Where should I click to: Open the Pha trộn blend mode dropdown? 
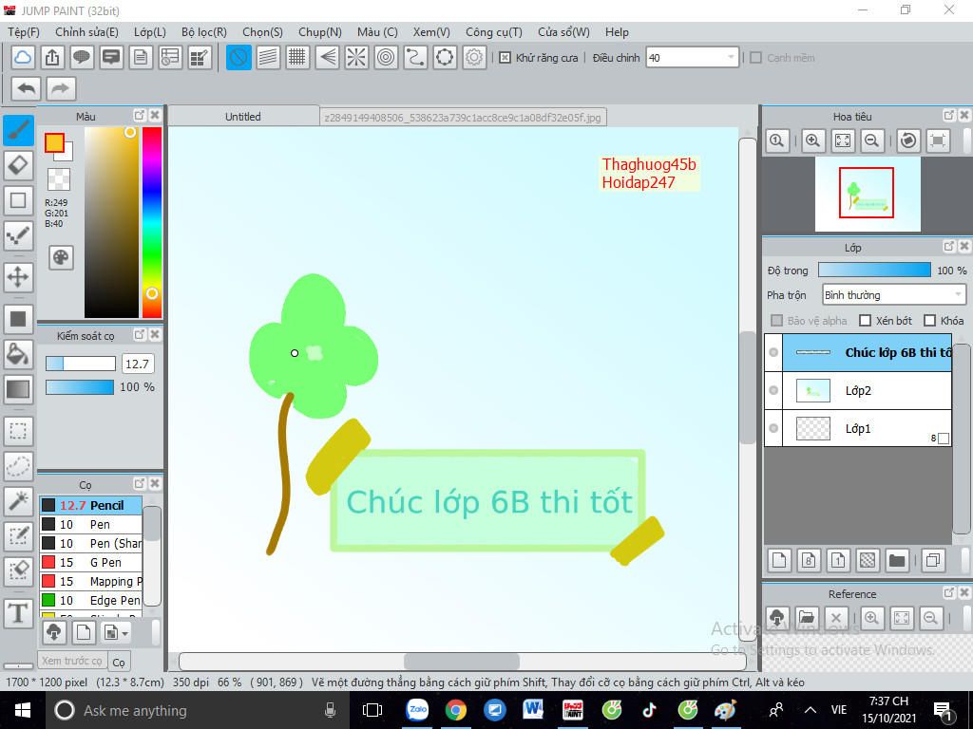coord(894,295)
